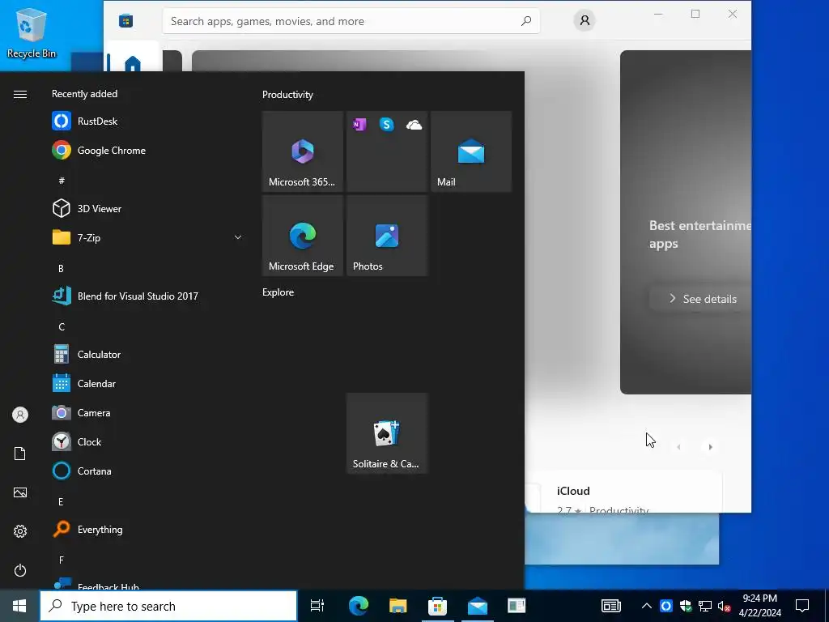Click the search magnifier in Microsoft Store

(526, 21)
